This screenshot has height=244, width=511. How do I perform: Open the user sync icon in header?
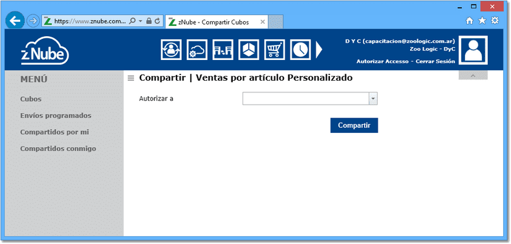pyautogui.click(x=171, y=50)
